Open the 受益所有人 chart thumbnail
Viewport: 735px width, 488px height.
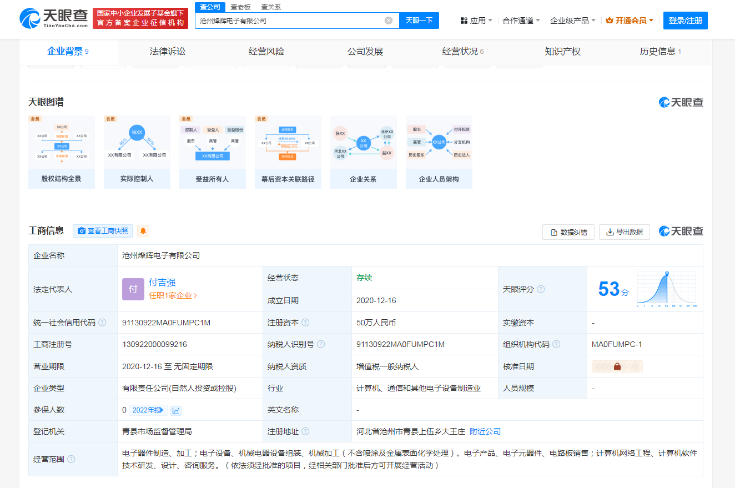pyautogui.click(x=213, y=152)
